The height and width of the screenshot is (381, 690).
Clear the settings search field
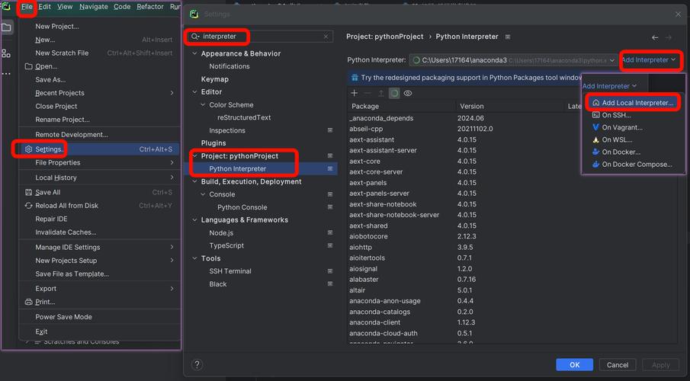pyautogui.click(x=326, y=37)
